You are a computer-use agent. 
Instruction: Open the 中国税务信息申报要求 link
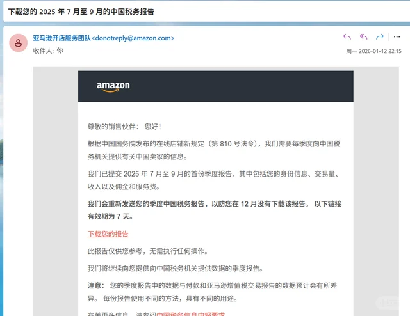click(191, 314)
